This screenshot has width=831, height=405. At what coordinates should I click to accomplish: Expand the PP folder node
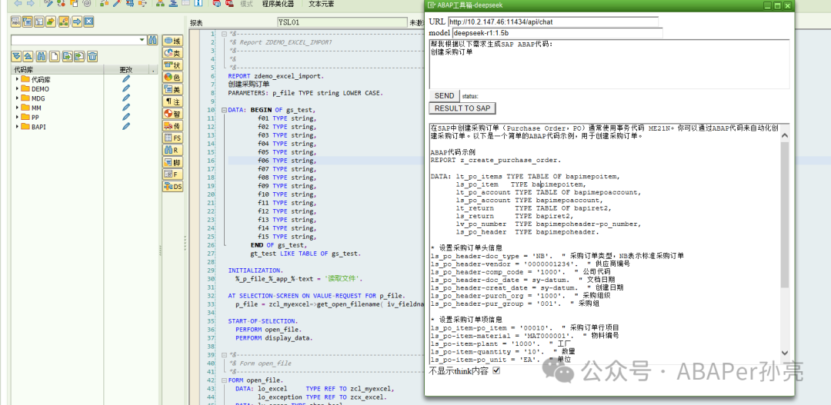(x=17, y=118)
